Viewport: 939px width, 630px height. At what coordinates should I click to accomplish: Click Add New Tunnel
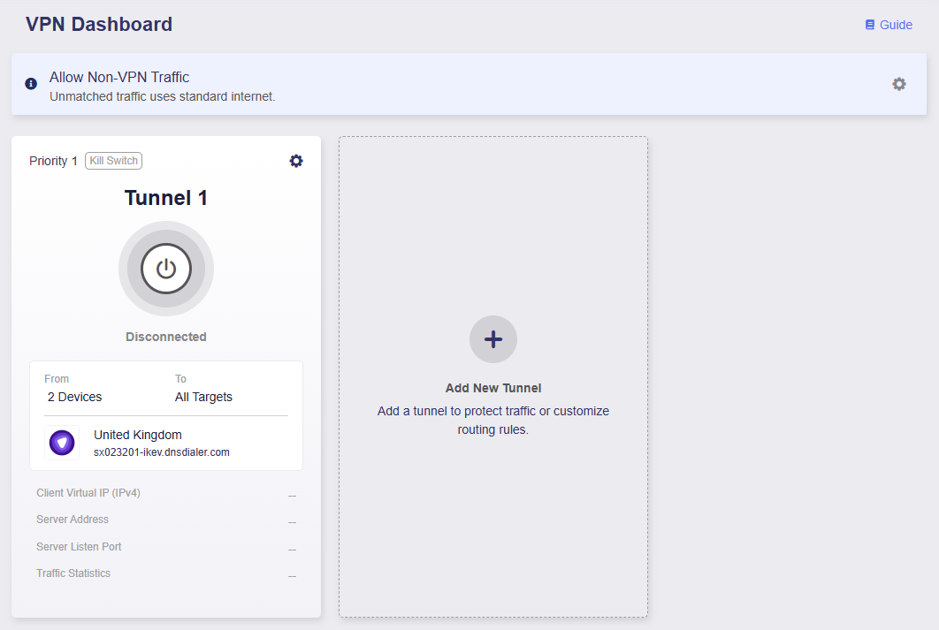492,387
